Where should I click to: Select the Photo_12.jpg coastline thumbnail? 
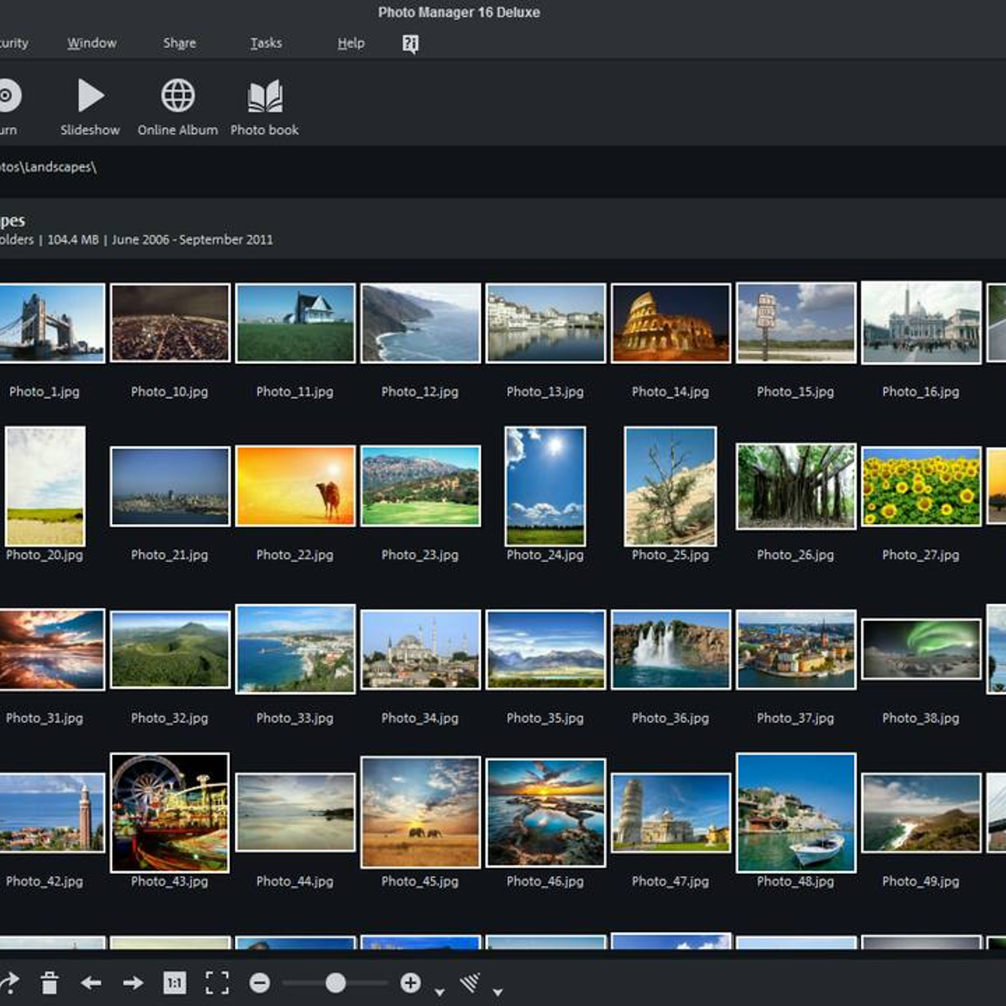tap(421, 323)
